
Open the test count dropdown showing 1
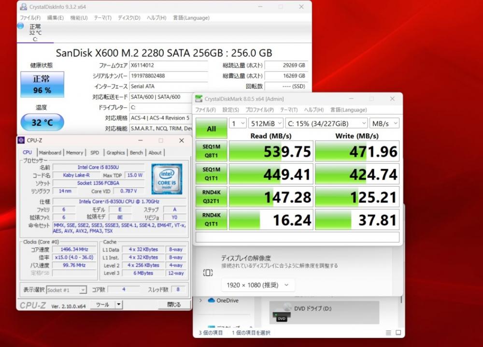(238, 124)
